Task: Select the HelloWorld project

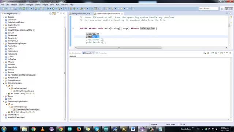Action: point(12,54)
